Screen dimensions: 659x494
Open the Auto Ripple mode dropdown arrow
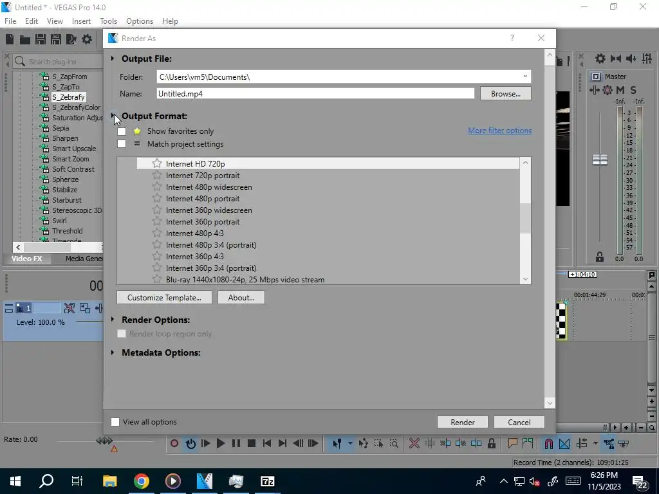click(595, 443)
